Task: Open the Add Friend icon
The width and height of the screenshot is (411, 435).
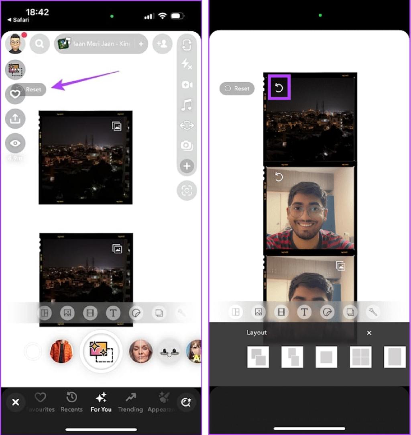Action: tap(162, 43)
